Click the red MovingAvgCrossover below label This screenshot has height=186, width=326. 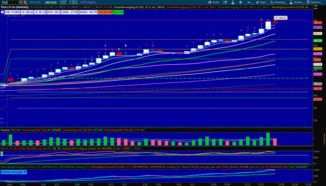(133, 167)
